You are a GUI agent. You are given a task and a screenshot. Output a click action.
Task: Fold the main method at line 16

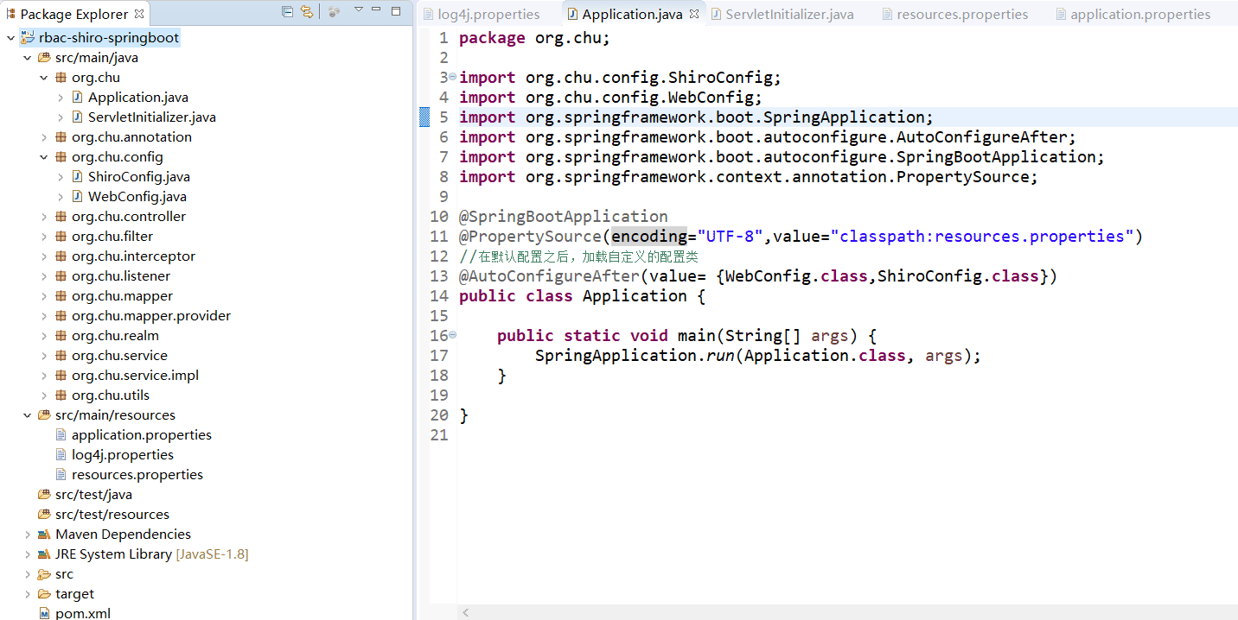[x=453, y=335]
